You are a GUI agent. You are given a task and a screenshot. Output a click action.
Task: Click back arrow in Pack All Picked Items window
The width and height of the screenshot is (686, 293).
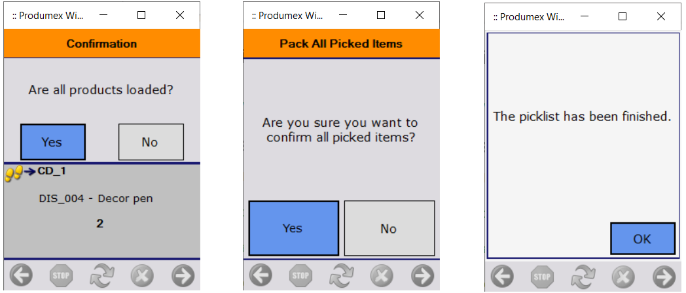pyautogui.click(x=261, y=275)
